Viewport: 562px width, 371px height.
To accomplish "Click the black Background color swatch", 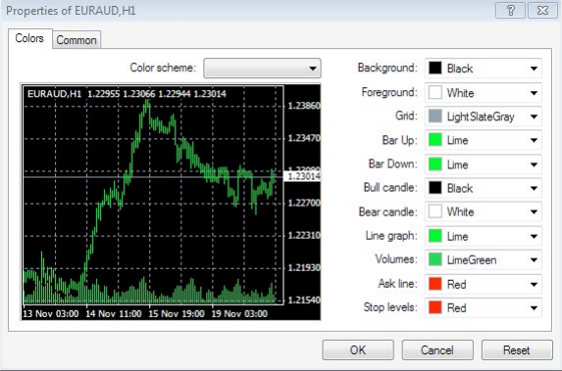I will point(435,68).
